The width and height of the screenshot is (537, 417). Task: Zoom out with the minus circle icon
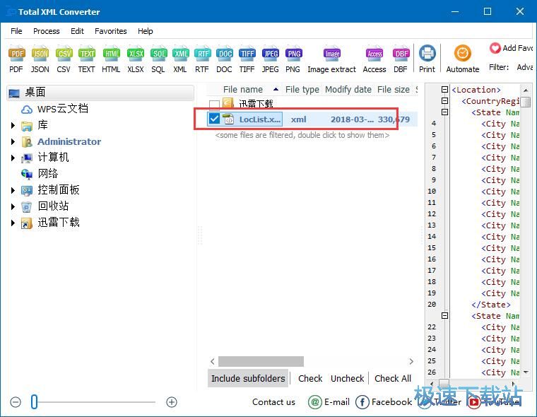(16, 402)
